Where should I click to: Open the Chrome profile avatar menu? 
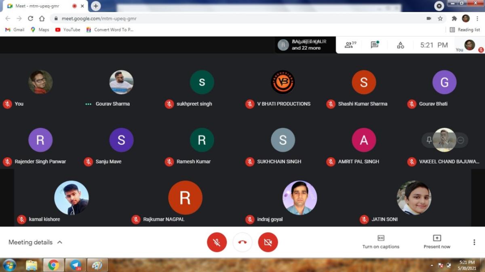pos(466,19)
